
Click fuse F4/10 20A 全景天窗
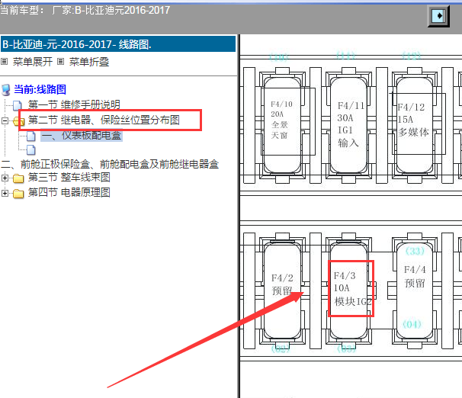[x=282, y=125]
